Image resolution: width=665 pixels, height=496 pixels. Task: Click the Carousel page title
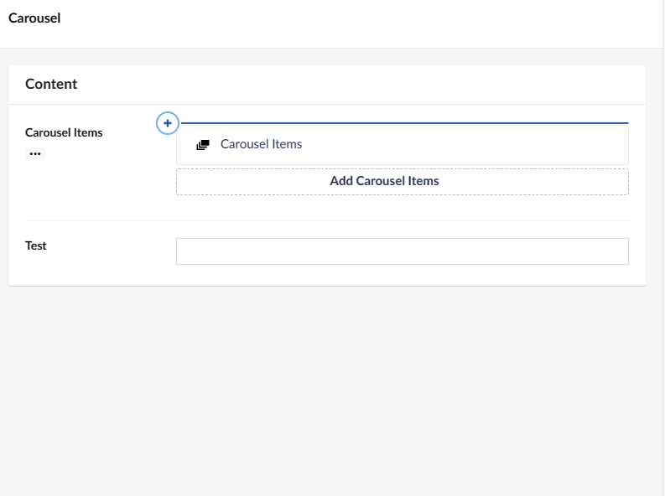[x=34, y=18]
